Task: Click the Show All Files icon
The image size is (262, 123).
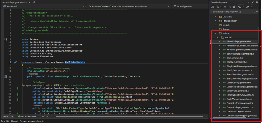Action: coord(234,7)
